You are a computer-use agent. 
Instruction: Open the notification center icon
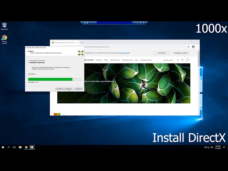224,147
